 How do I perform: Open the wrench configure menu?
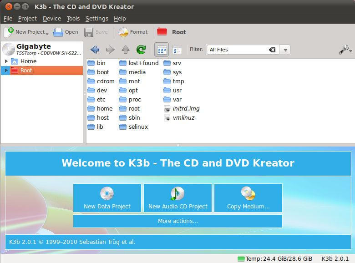pos(345,50)
